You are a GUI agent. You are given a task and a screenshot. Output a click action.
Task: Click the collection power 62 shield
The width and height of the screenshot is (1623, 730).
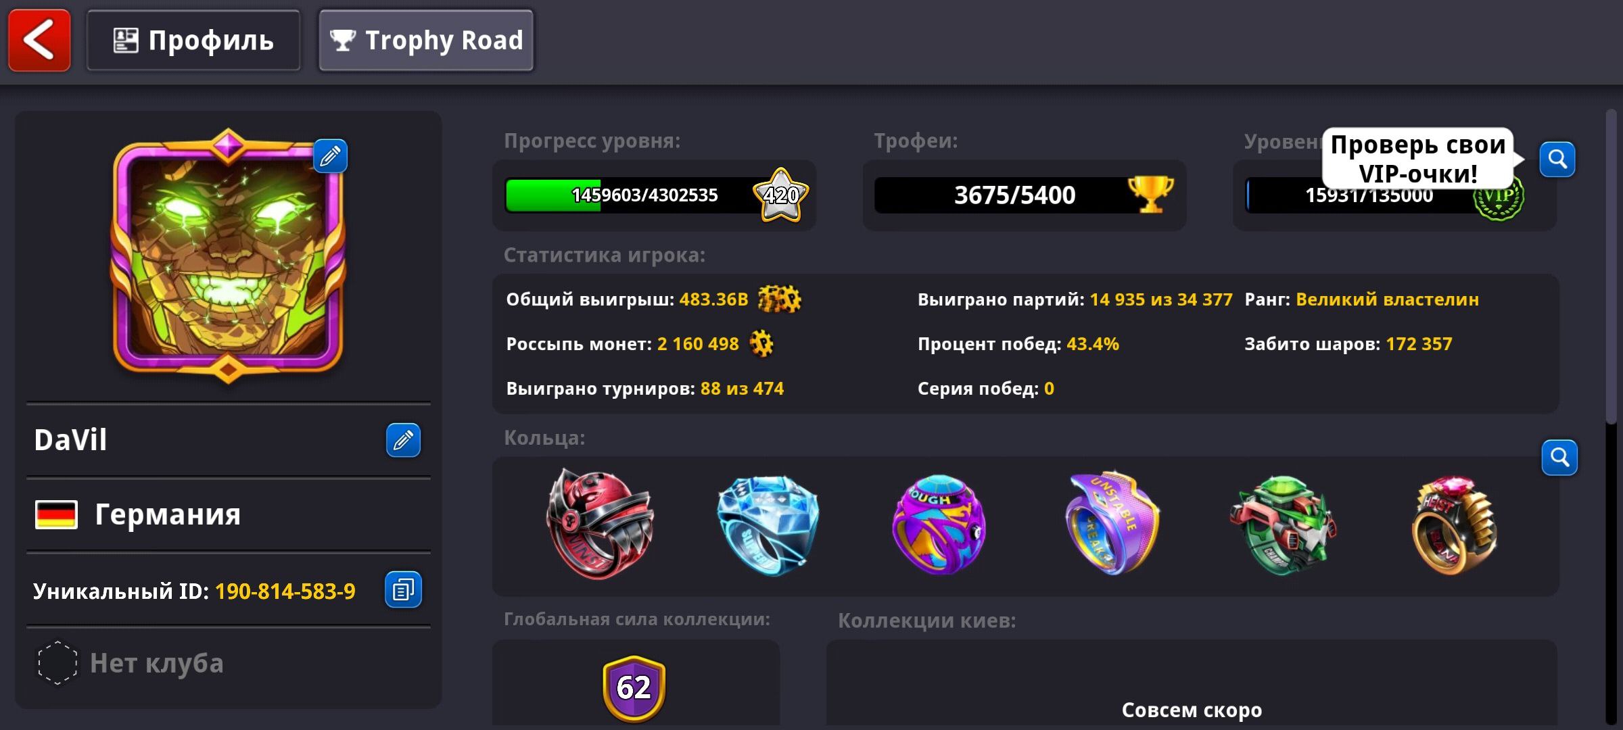click(x=634, y=688)
